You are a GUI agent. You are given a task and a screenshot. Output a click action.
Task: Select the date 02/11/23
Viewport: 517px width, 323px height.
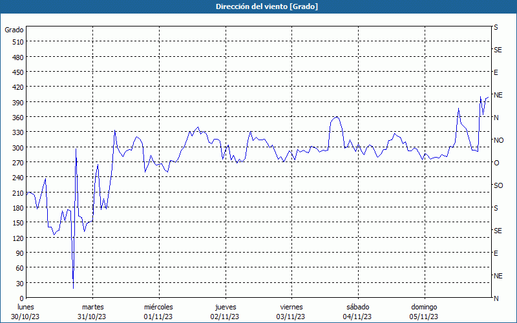coord(224,317)
